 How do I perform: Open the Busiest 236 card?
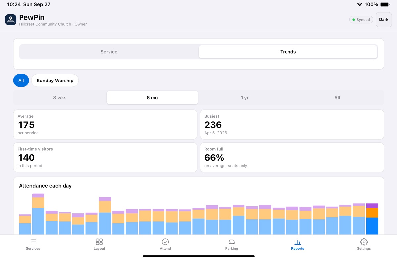pos(292,124)
